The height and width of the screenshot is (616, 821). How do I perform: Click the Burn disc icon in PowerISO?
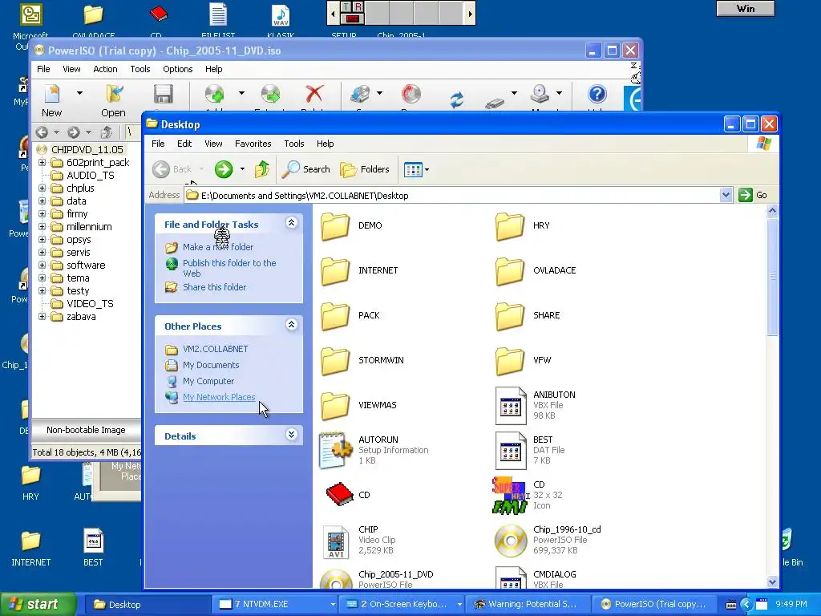coord(411,95)
